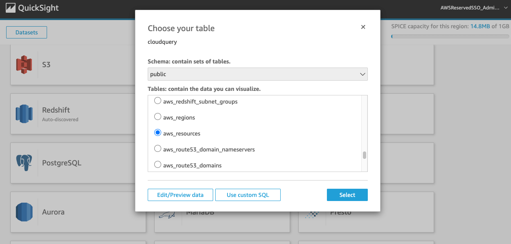
Task: Open the Datasets page button
Action: pyautogui.click(x=27, y=32)
